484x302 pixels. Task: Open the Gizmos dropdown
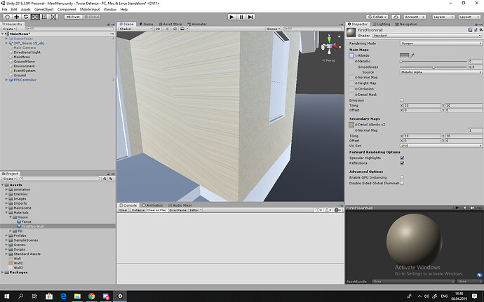pyautogui.click(x=273, y=29)
